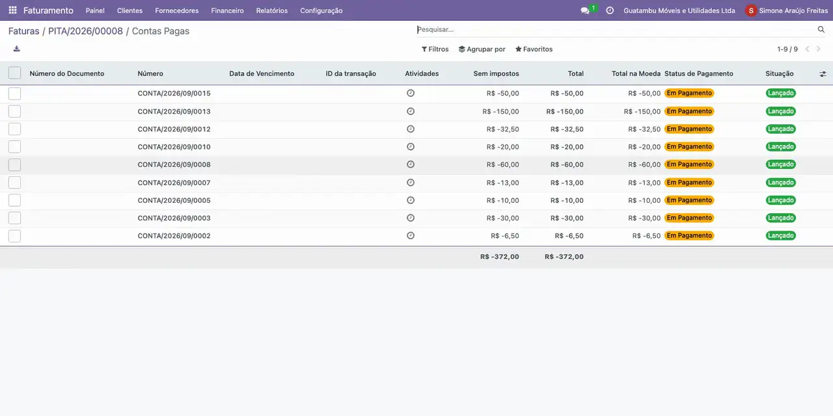Go to Faturas breadcrumb
The height and width of the screenshot is (416, 833).
tap(24, 31)
